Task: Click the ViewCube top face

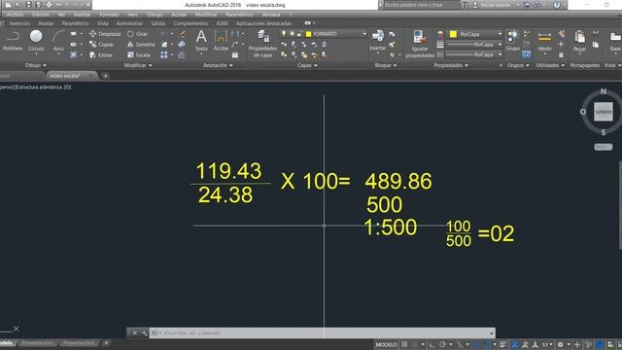Action: point(604,112)
